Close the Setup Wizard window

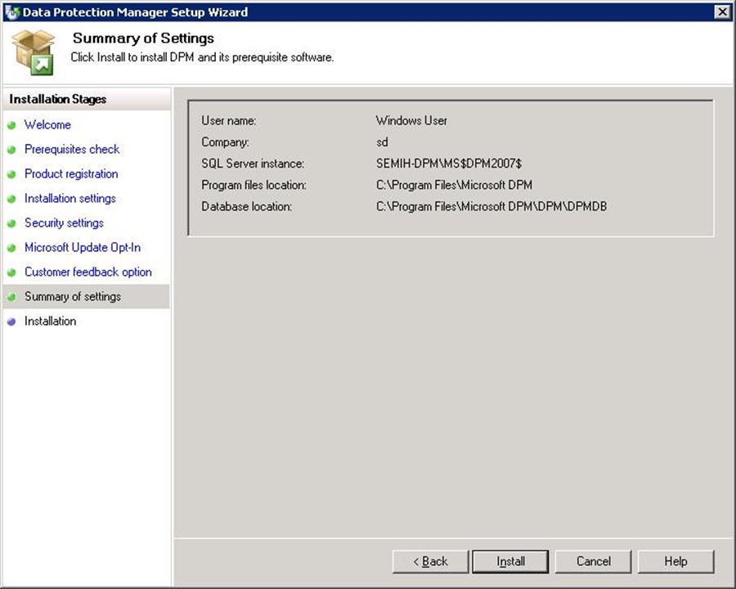click(721, 11)
